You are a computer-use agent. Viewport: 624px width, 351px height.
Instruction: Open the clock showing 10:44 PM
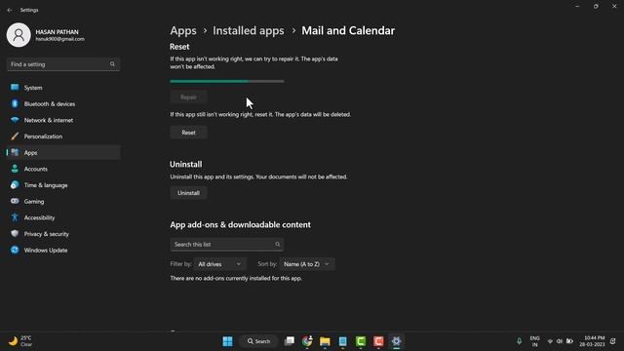[592, 341]
